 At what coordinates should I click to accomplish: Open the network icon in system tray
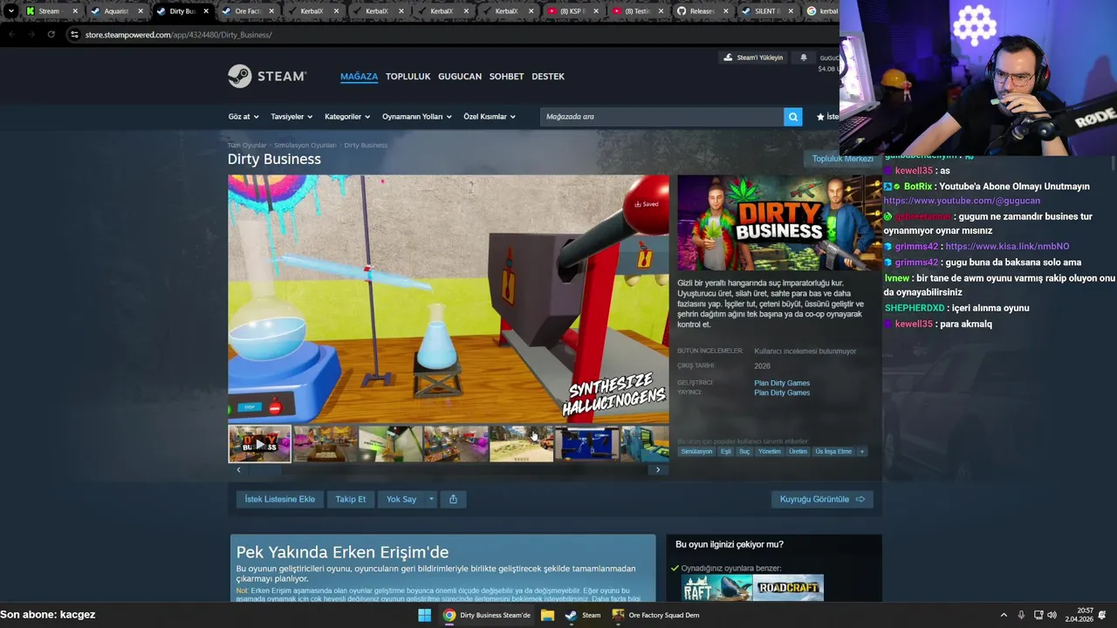coord(1038,615)
